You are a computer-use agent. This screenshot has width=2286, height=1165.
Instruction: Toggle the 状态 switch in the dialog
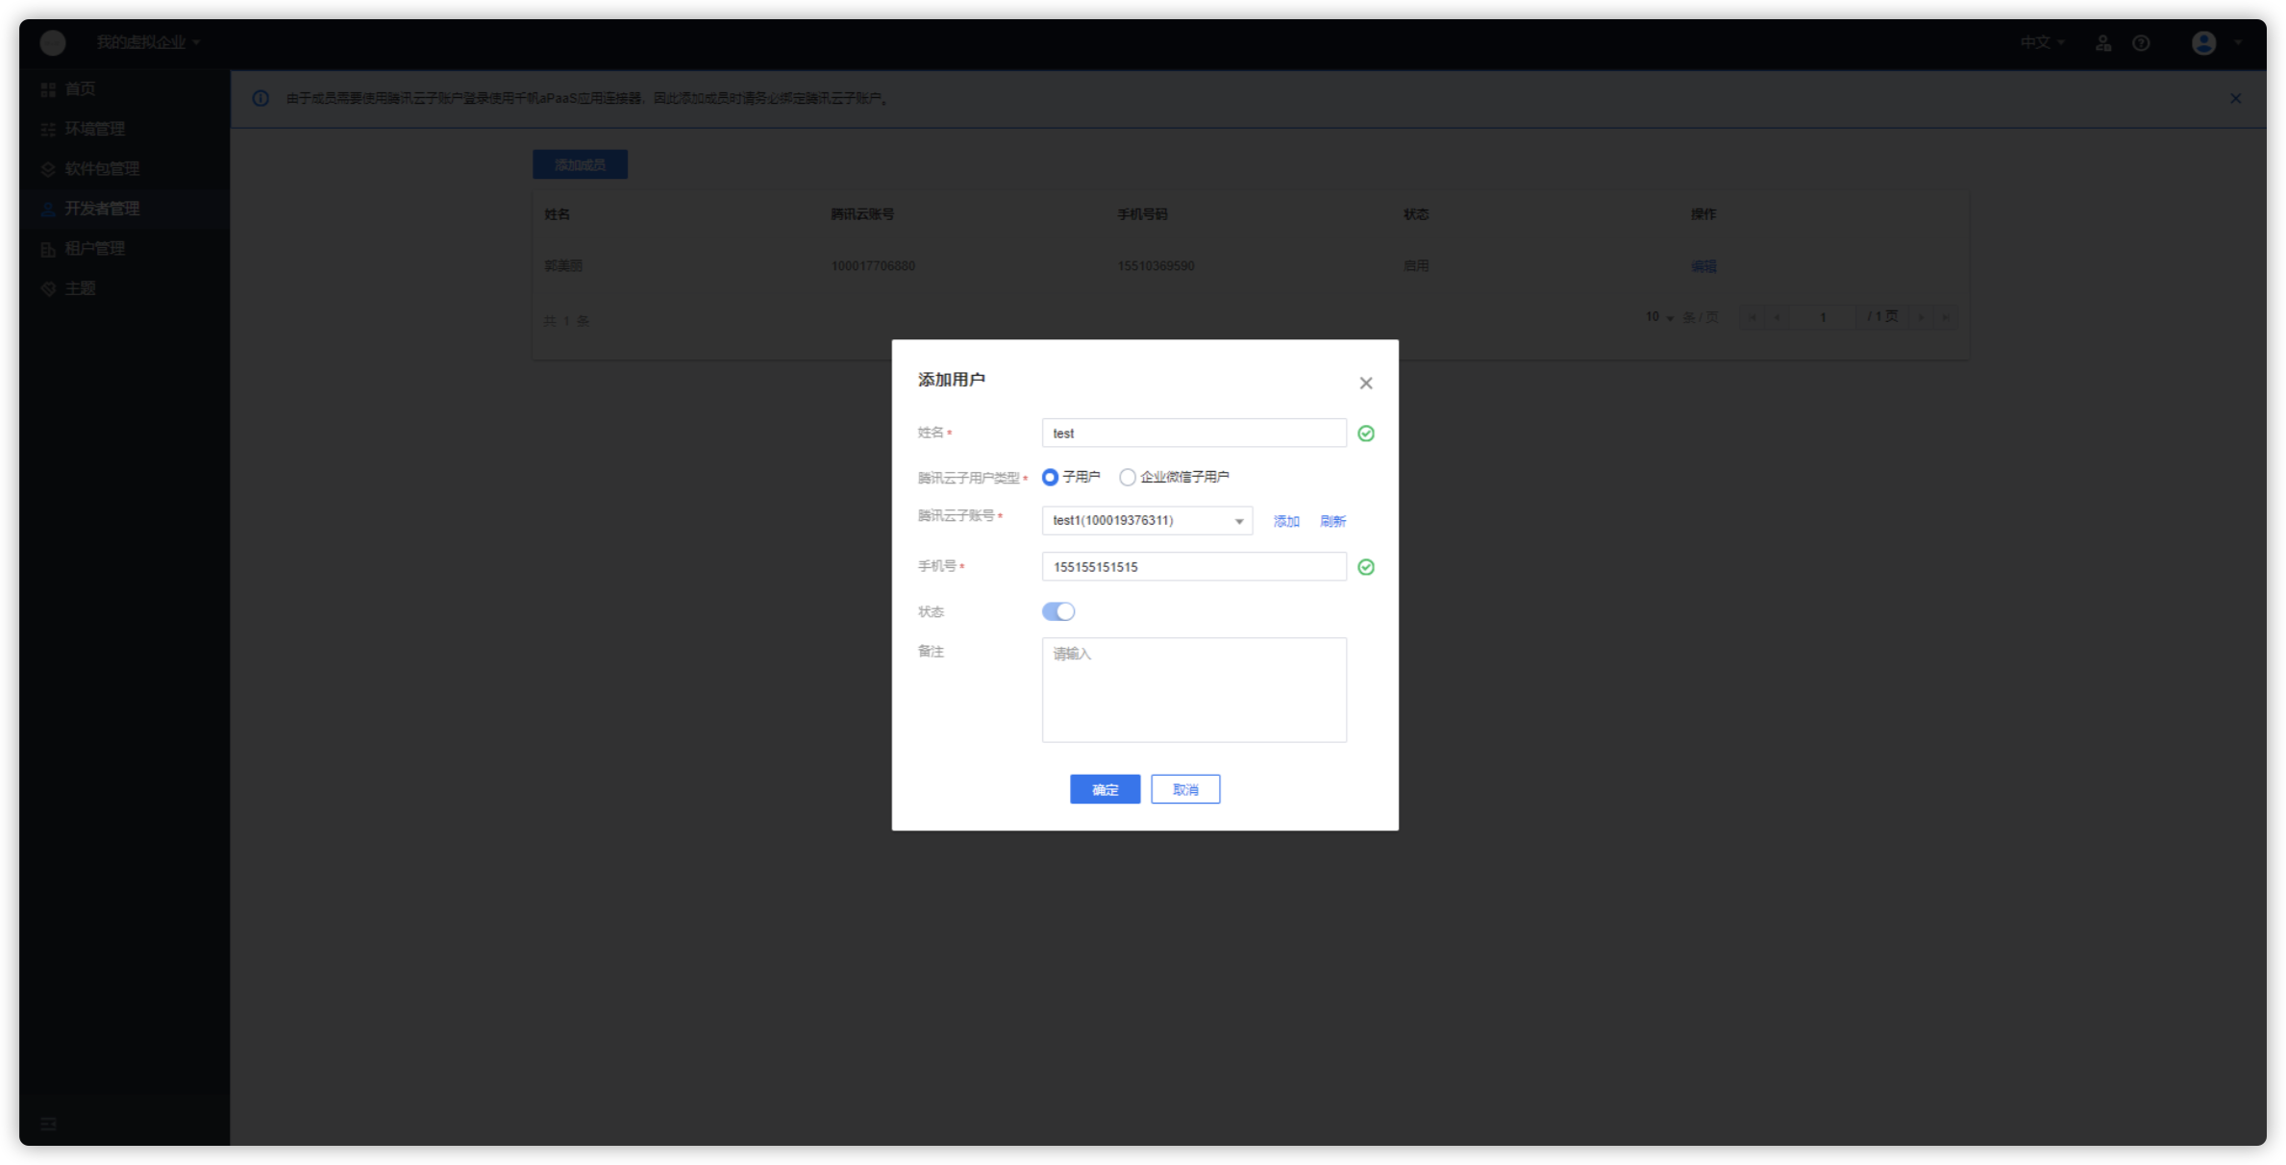(x=1058, y=611)
